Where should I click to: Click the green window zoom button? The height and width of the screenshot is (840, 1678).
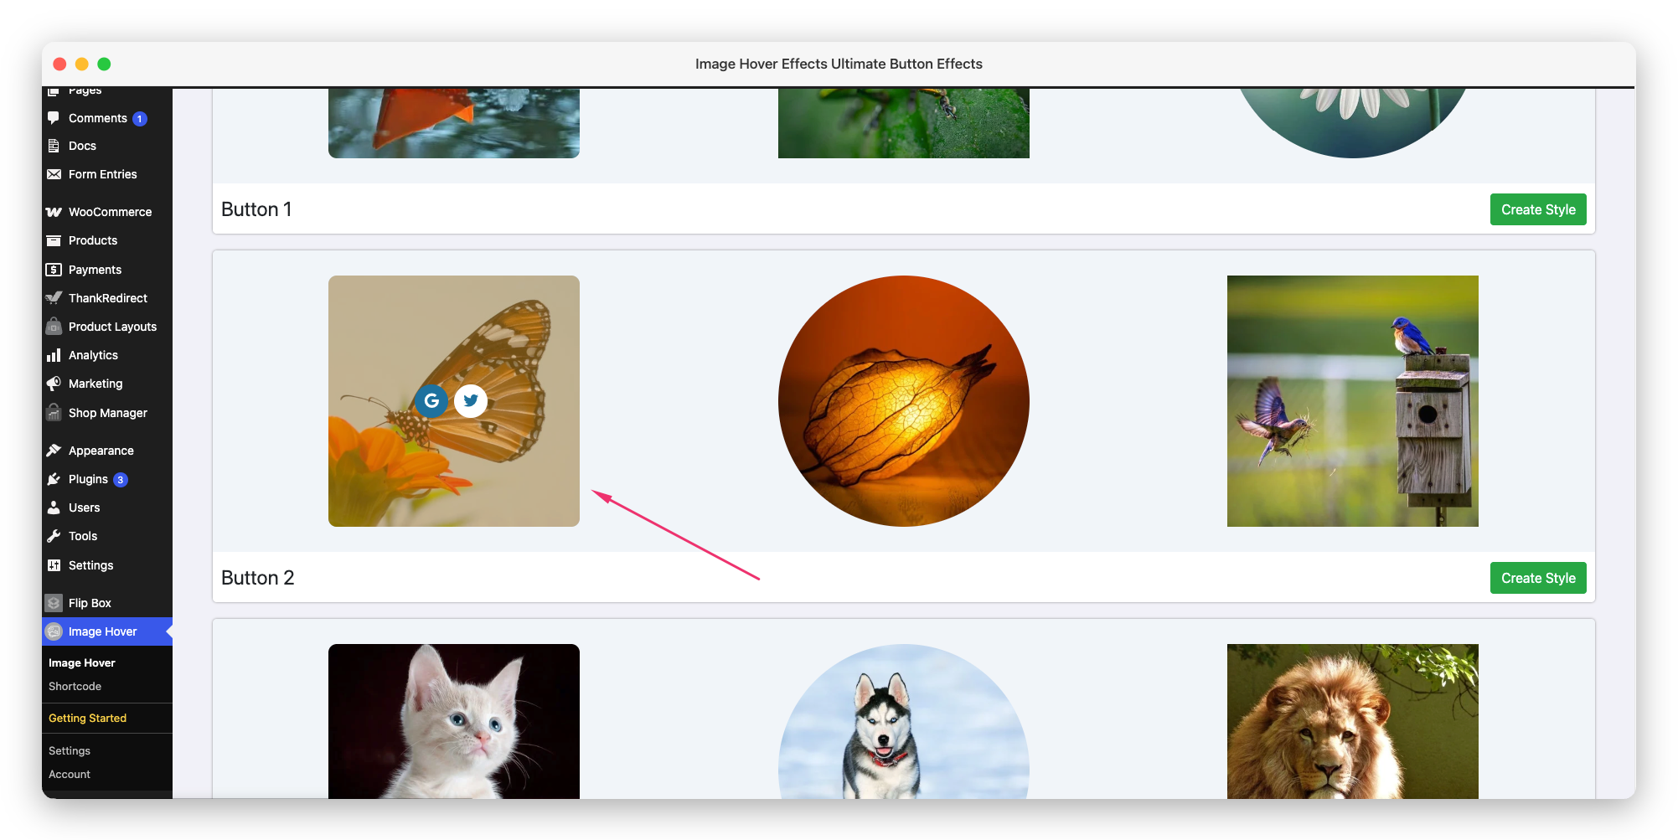tap(104, 64)
